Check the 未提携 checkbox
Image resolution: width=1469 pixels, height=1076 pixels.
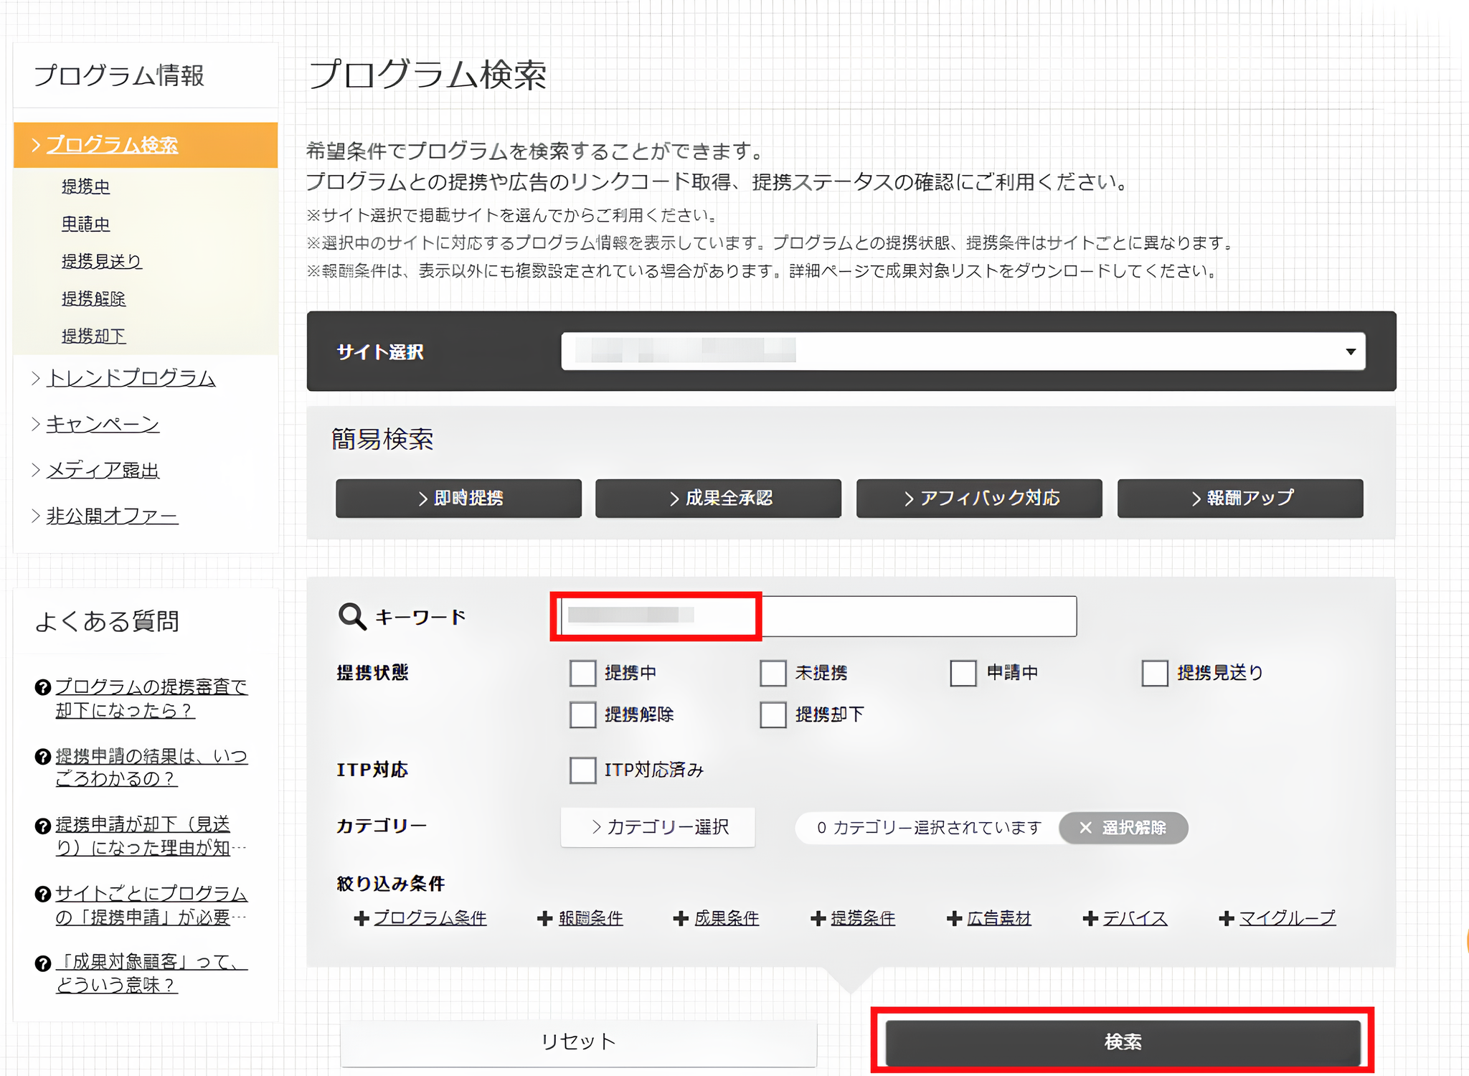coord(773,673)
